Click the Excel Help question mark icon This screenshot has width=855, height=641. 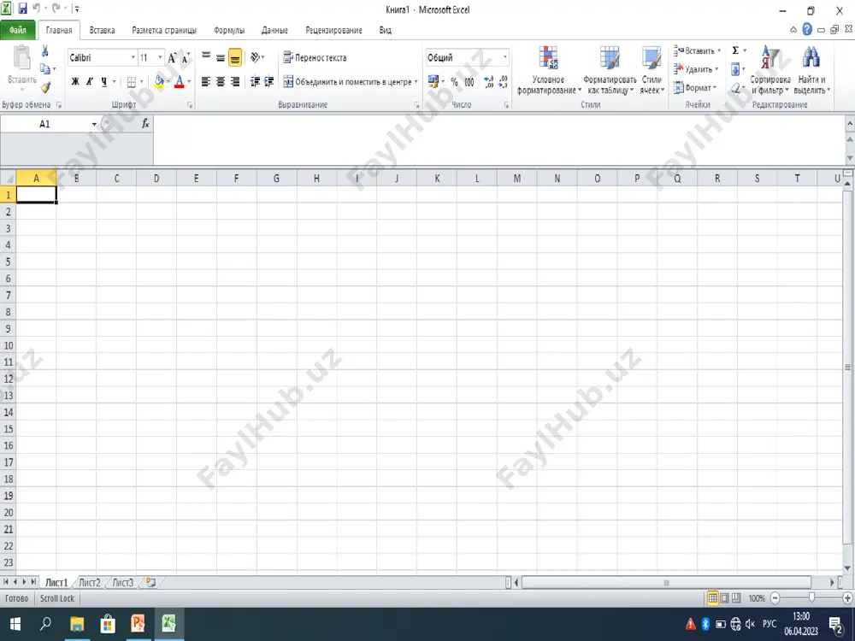[807, 29]
